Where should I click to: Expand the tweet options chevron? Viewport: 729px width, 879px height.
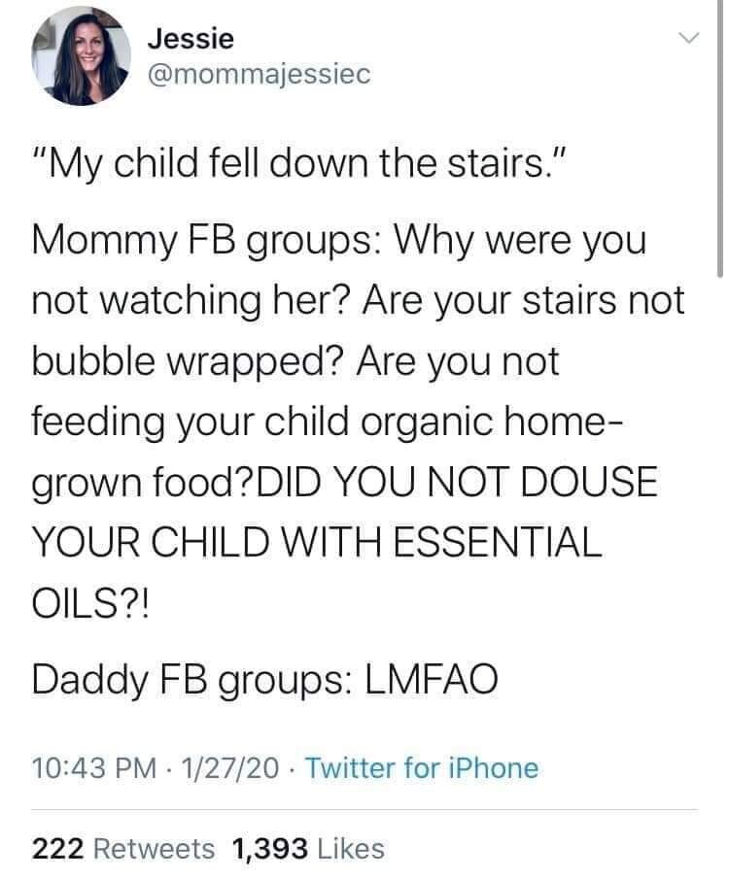click(x=688, y=39)
